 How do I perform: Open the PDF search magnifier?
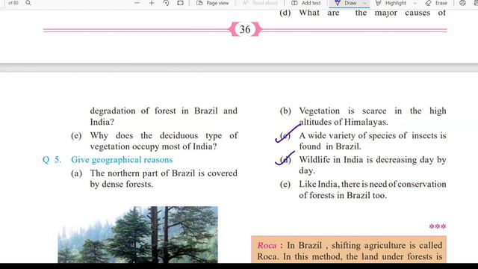click(x=28, y=3)
